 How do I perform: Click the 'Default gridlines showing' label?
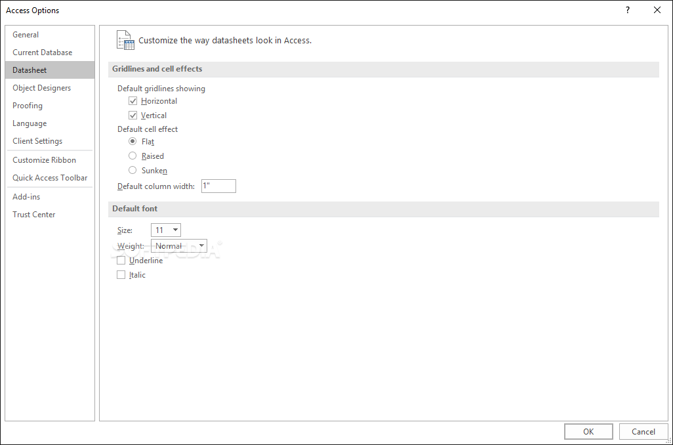coord(161,89)
